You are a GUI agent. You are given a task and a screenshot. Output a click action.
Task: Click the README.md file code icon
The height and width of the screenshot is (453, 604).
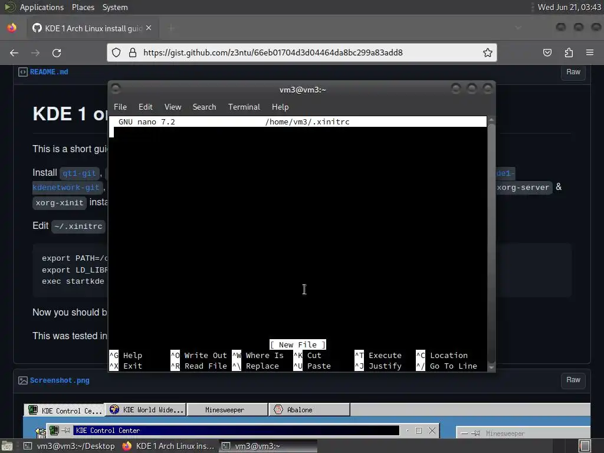pos(23,72)
